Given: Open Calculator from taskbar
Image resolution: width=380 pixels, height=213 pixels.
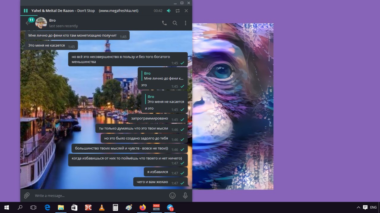Looking at the screenshot, I should [x=115, y=207].
